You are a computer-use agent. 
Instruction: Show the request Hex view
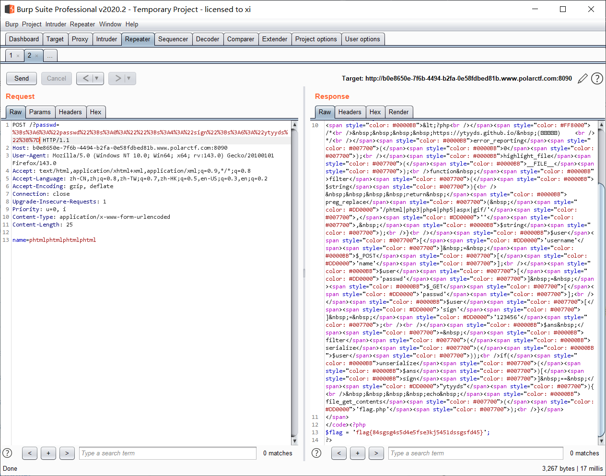pyautogui.click(x=96, y=112)
